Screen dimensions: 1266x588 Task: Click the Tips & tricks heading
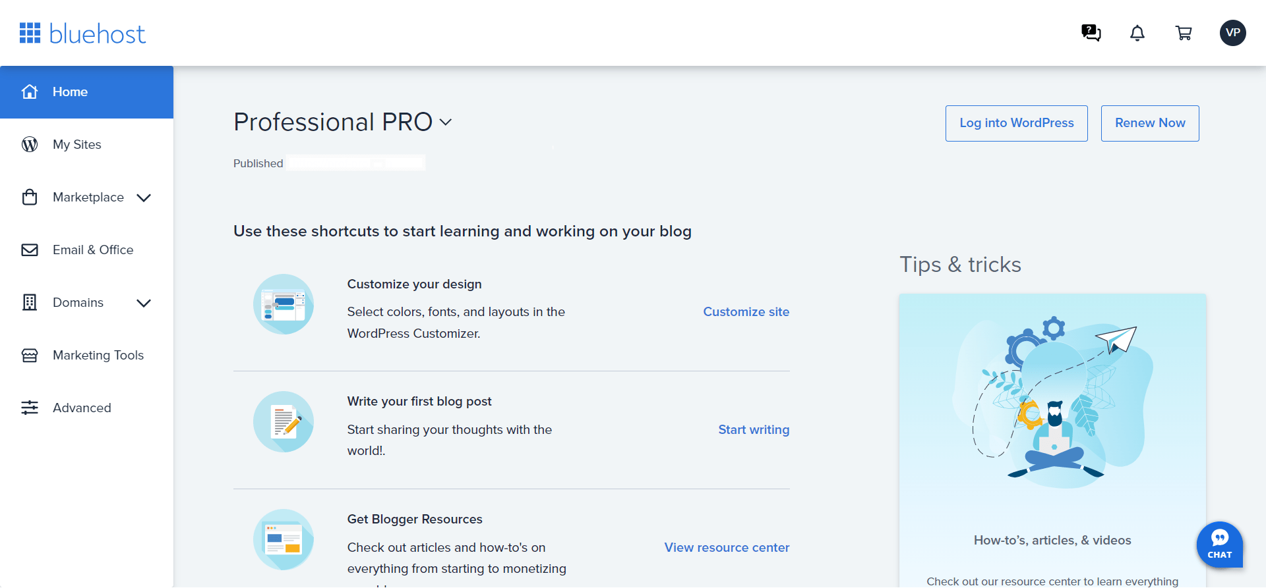click(x=961, y=265)
